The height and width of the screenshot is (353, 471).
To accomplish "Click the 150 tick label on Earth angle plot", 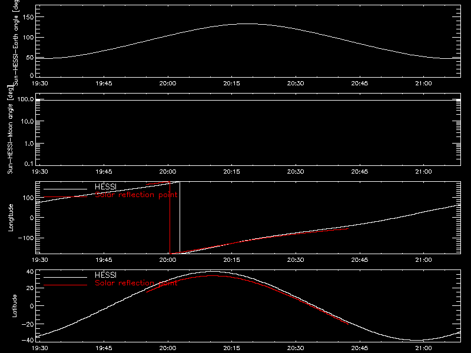I will [x=28, y=18].
